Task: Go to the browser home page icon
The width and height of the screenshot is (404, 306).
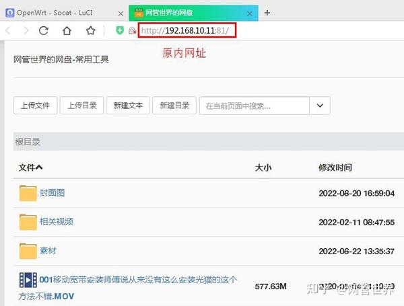Action: click(67, 31)
